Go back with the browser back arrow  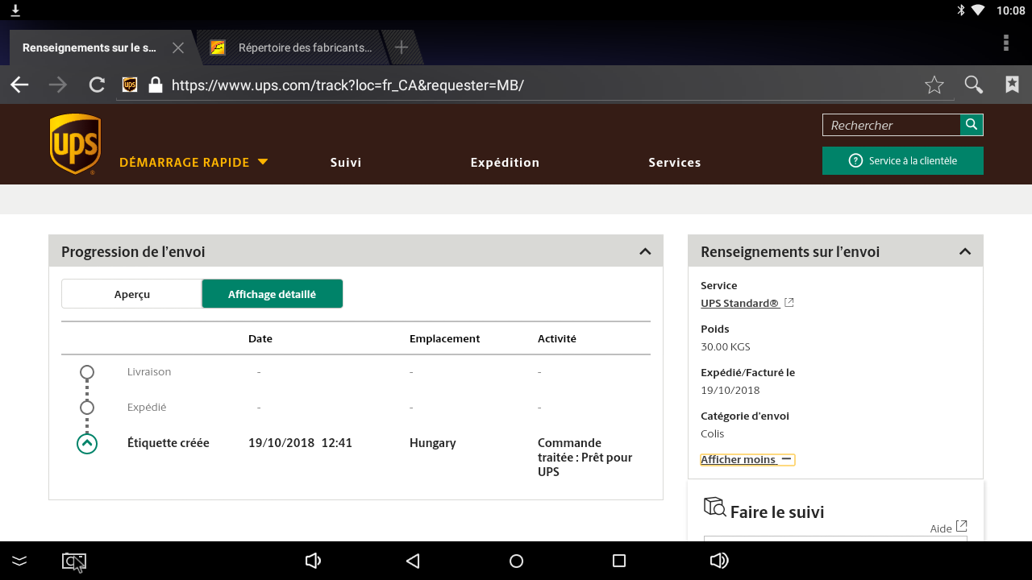coord(19,85)
